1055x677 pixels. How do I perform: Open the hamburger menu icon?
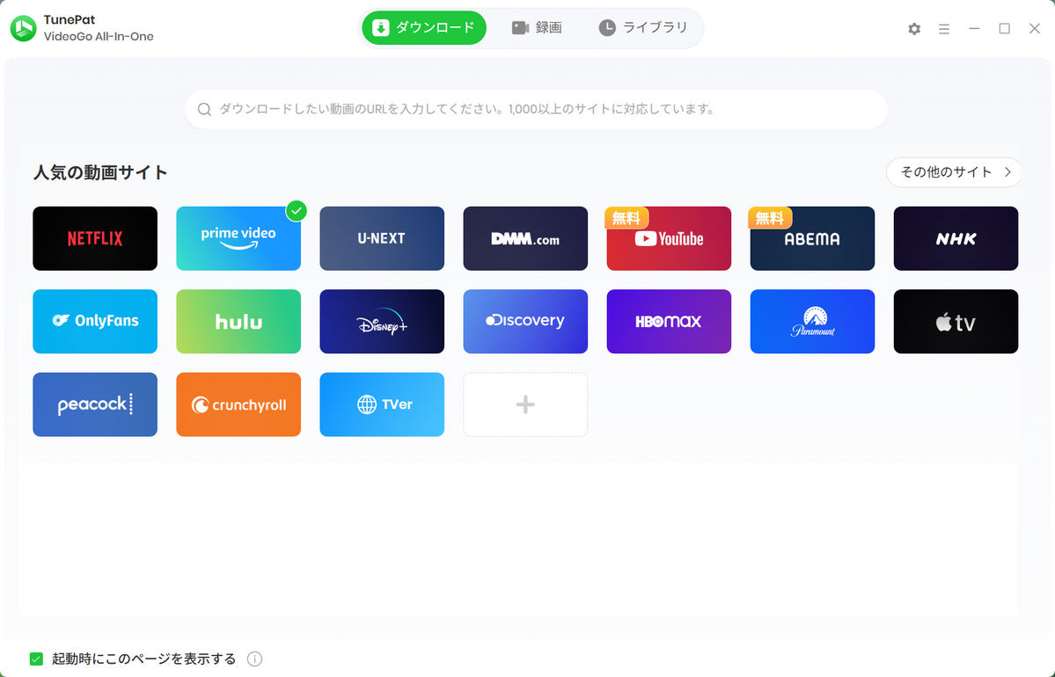pyautogui.click(x=944, y=29)
